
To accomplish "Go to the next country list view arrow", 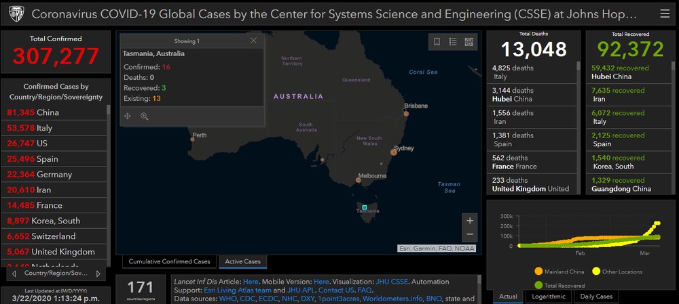I will pyautogui.click(x=98, y=274).
